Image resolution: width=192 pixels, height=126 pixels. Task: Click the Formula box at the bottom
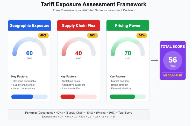(x=79, y=115)
